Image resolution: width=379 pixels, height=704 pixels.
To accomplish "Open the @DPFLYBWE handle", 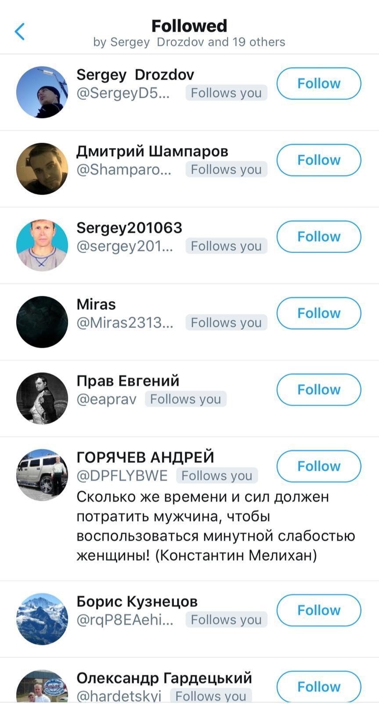I will point(122,476).
